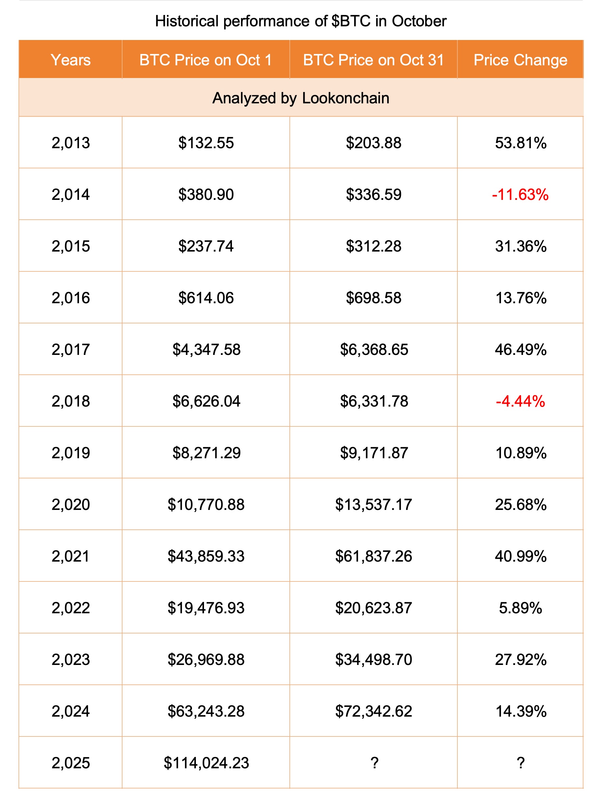Select the $114,024.23 price for 2025
Image resolution: width=600 pixels, height=806 pixels.
206,763
